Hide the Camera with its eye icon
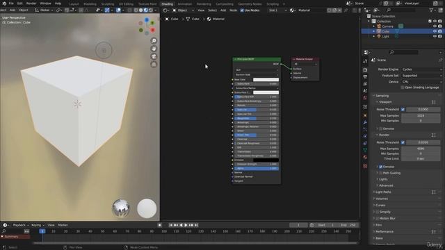Image resolution: width=445 pixels, height=250 pixels. tap(435, 26)
